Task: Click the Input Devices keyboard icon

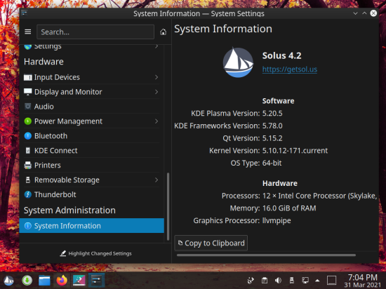Action: click(28, 77)
